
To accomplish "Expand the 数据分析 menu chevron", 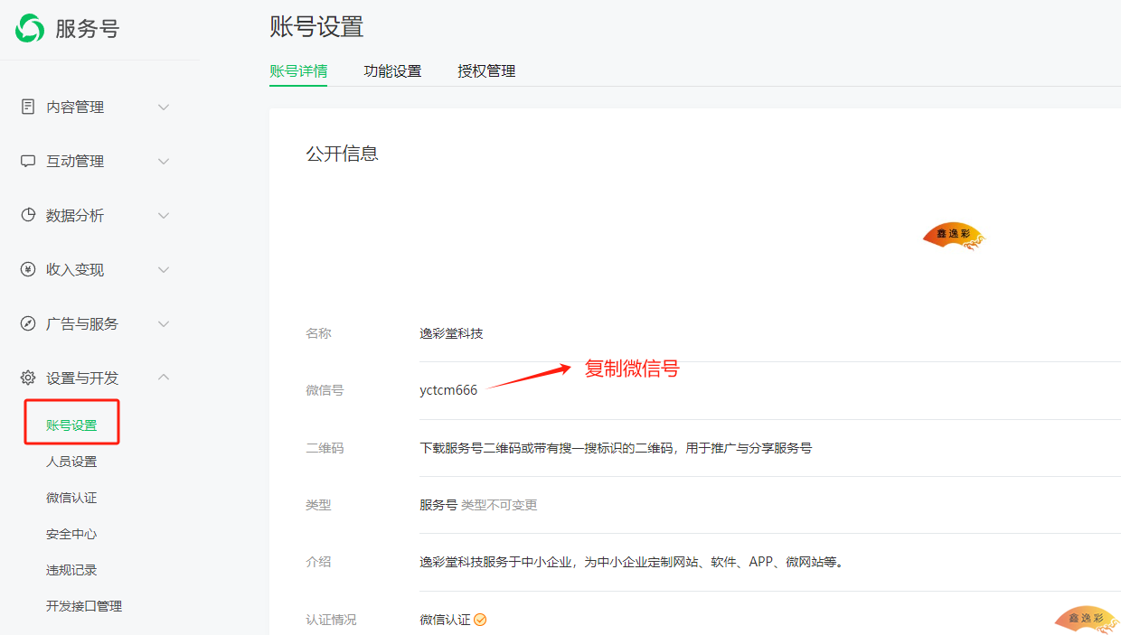I will 164,215.
